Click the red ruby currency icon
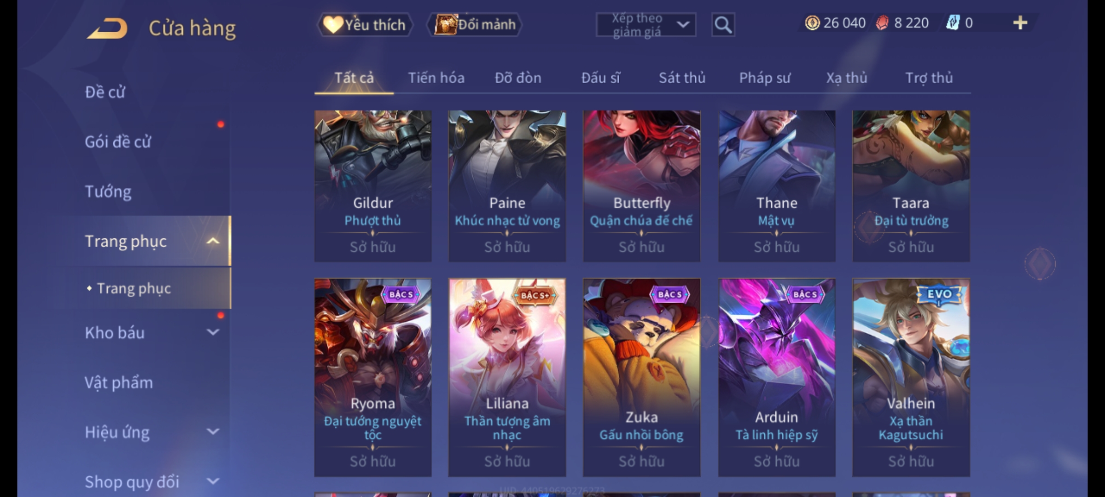The image size is (1105, 497). click(882, 23)
